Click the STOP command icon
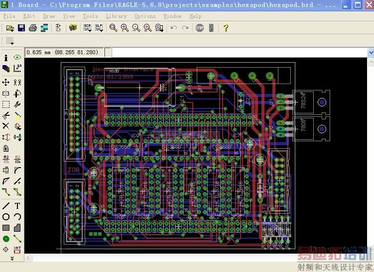 point(200,28)
